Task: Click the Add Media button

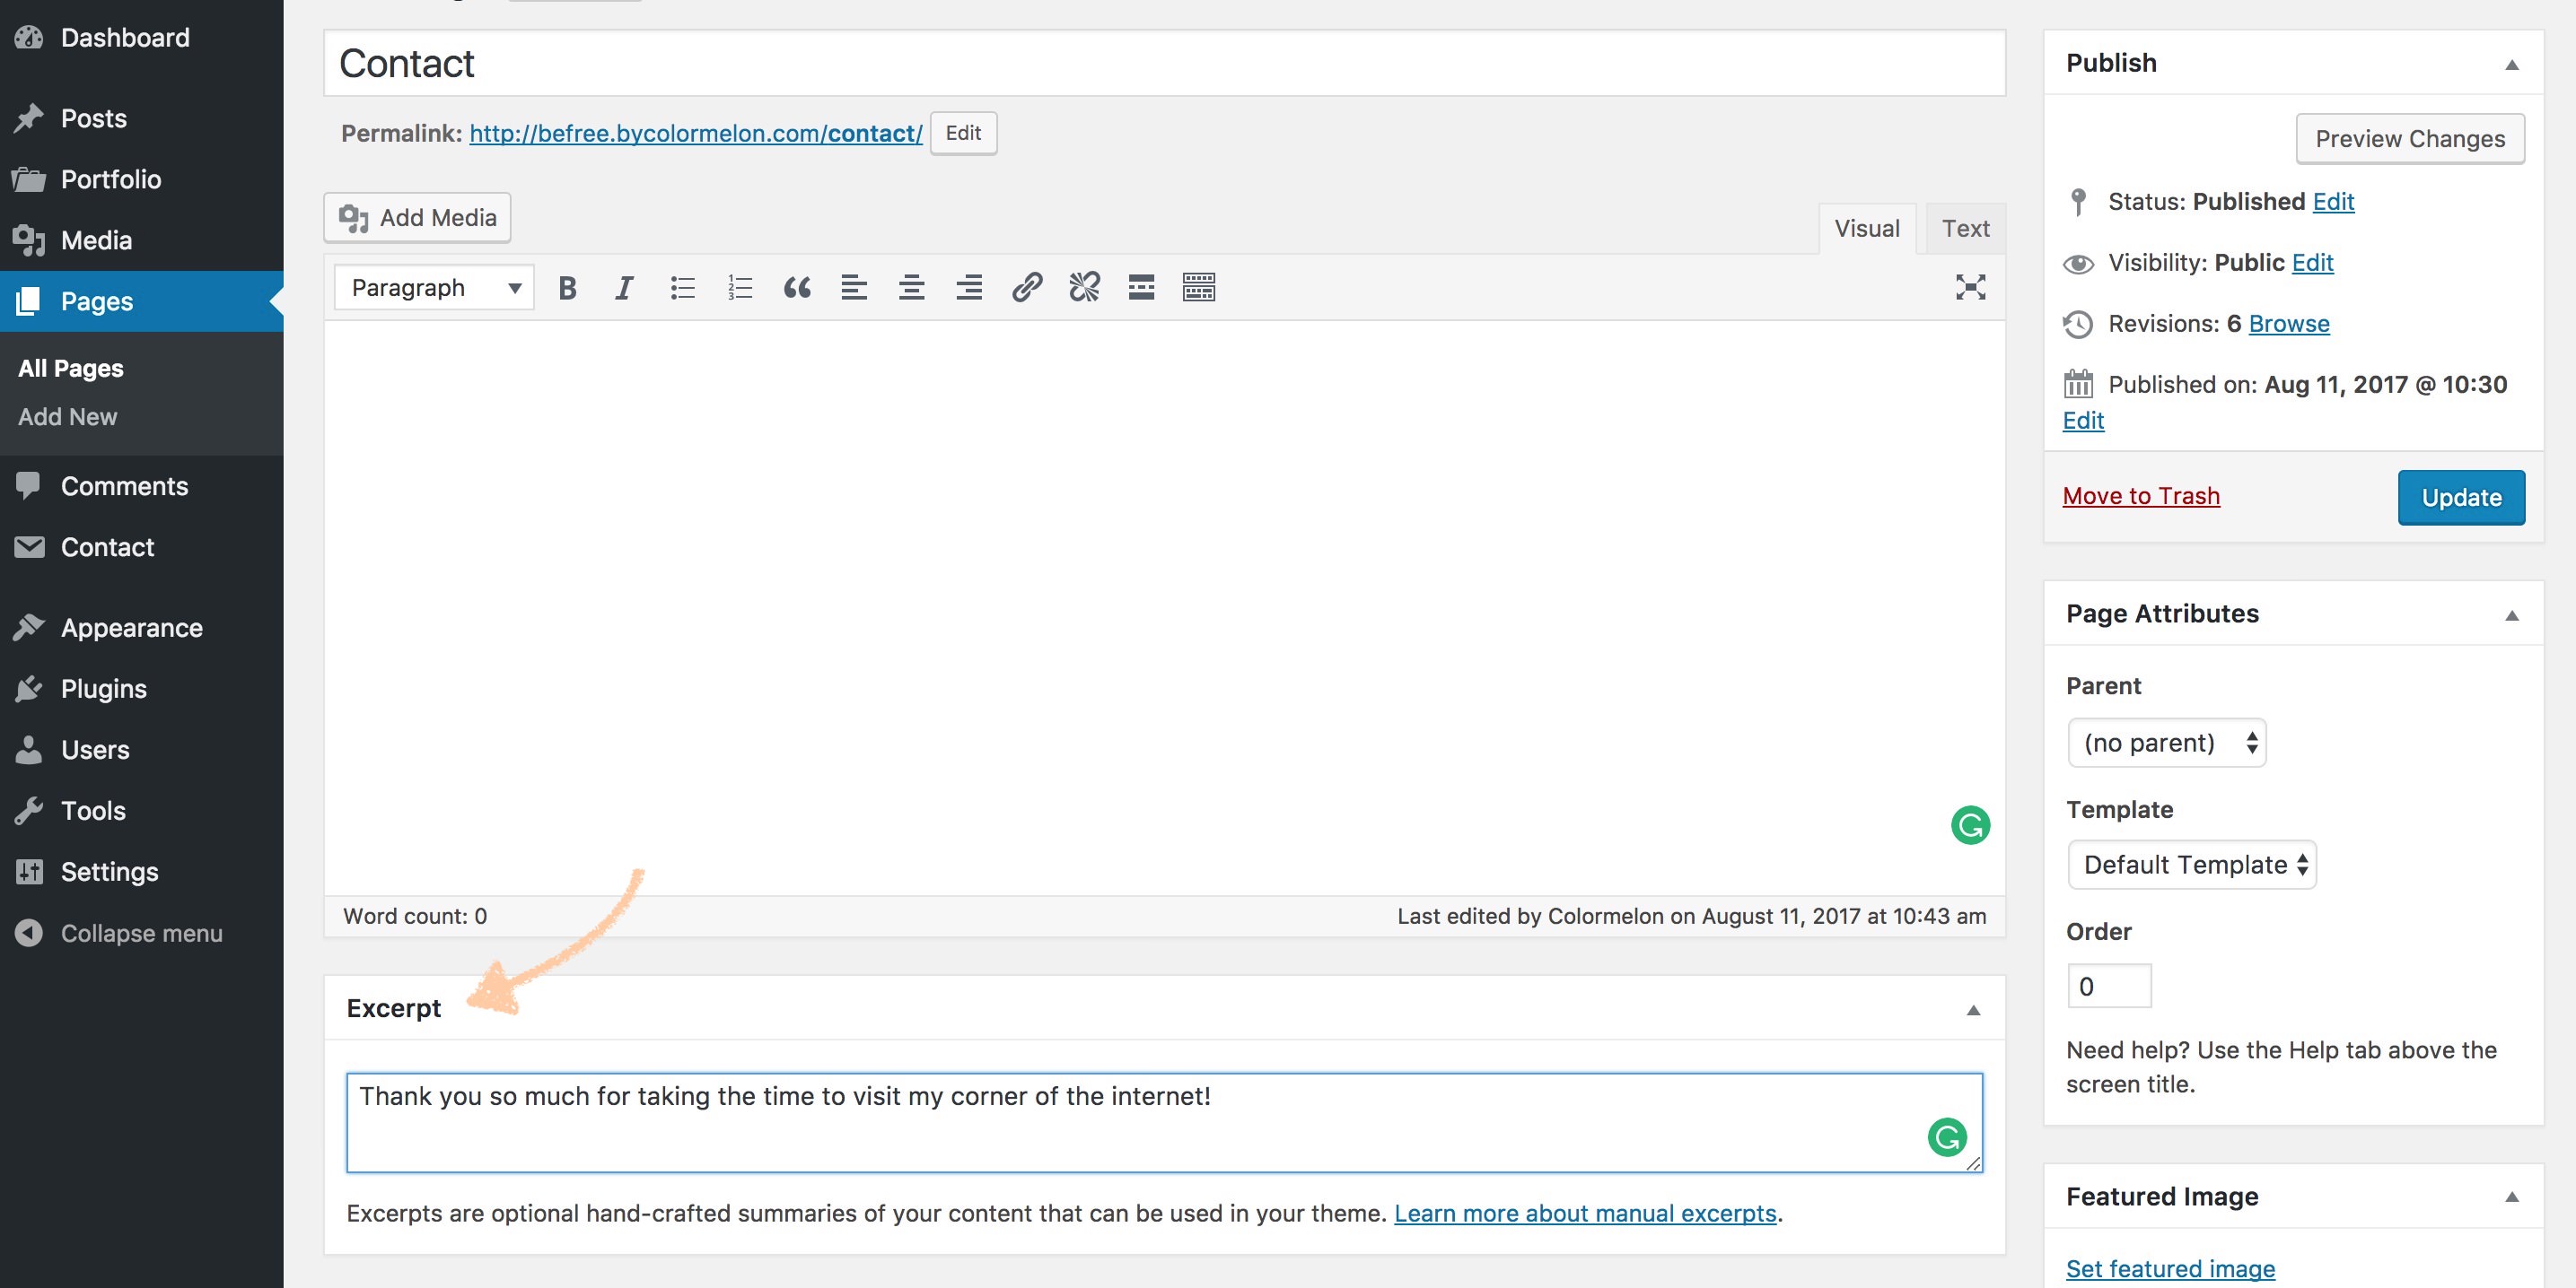Action: coord(417,218)
